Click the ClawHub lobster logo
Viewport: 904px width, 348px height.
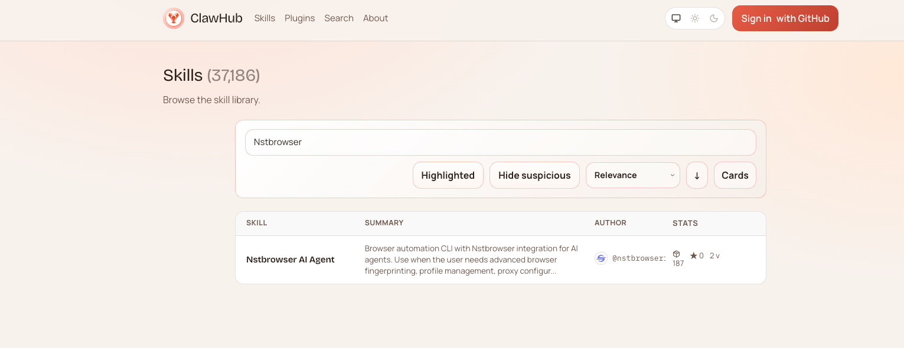(x=174, y=18)
